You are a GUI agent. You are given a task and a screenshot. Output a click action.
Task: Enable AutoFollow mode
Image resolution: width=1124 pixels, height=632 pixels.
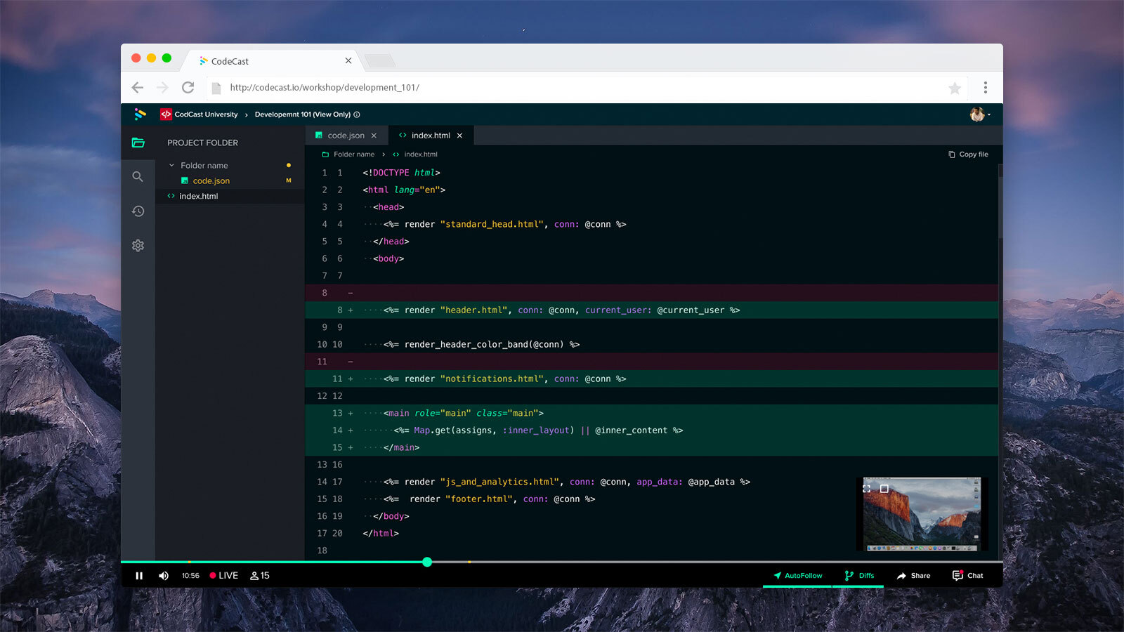click(x=797, y=575)
